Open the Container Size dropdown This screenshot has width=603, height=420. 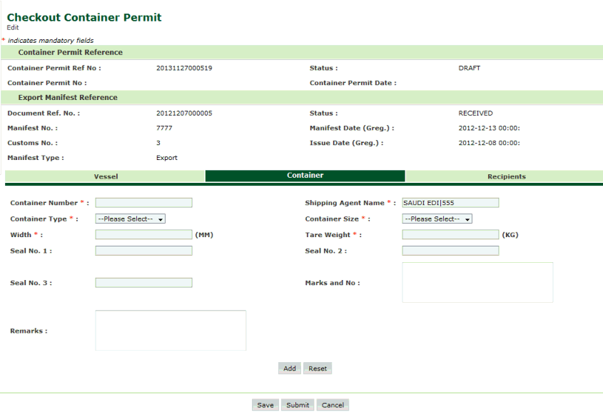pos(437,219)
